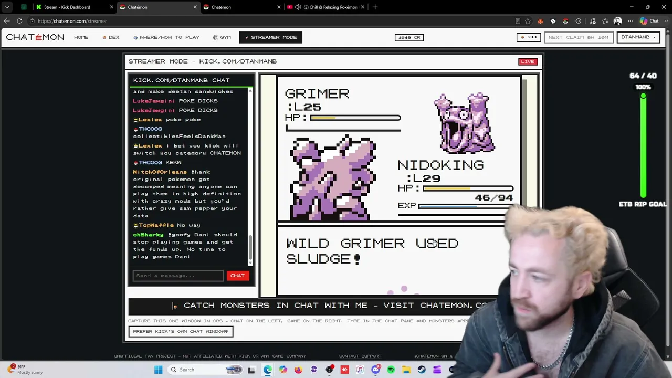The height and width of the screenshot is (378, 672).
Task: Open the Favorites list icon in toolbar
Action: click(x=605, y=21)
